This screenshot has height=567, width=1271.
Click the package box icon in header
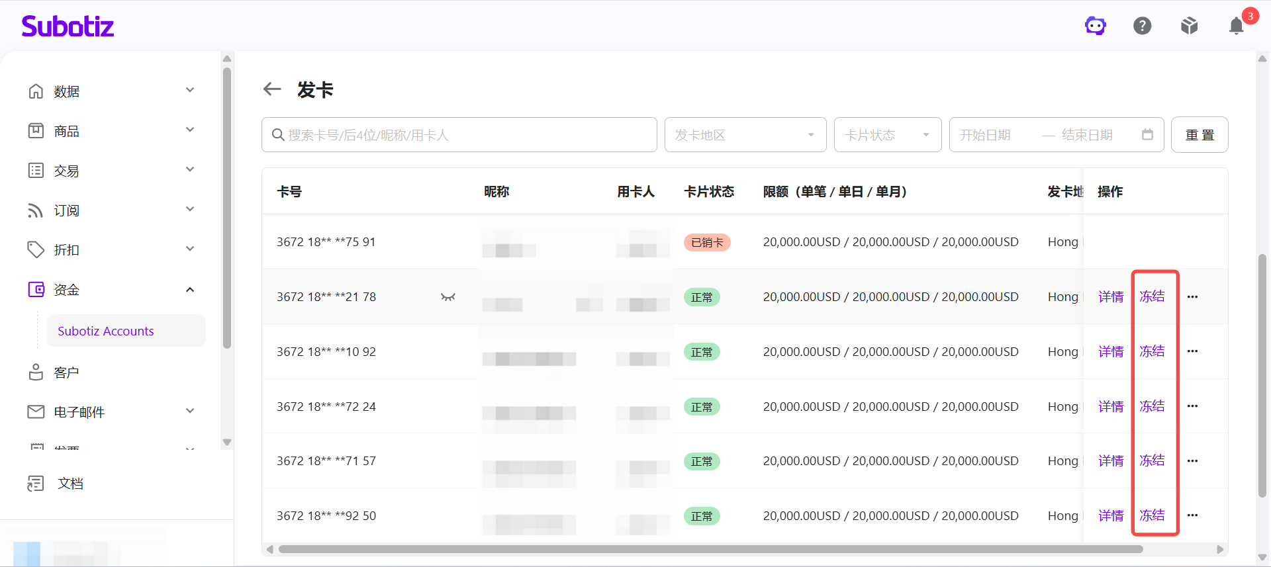coord(1190,26)
